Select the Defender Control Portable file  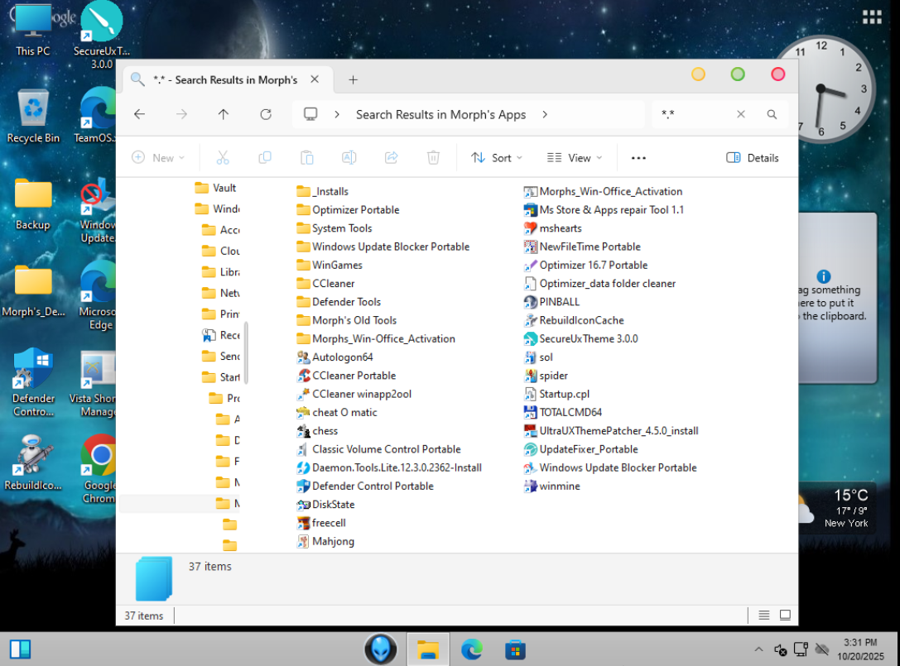372,486
